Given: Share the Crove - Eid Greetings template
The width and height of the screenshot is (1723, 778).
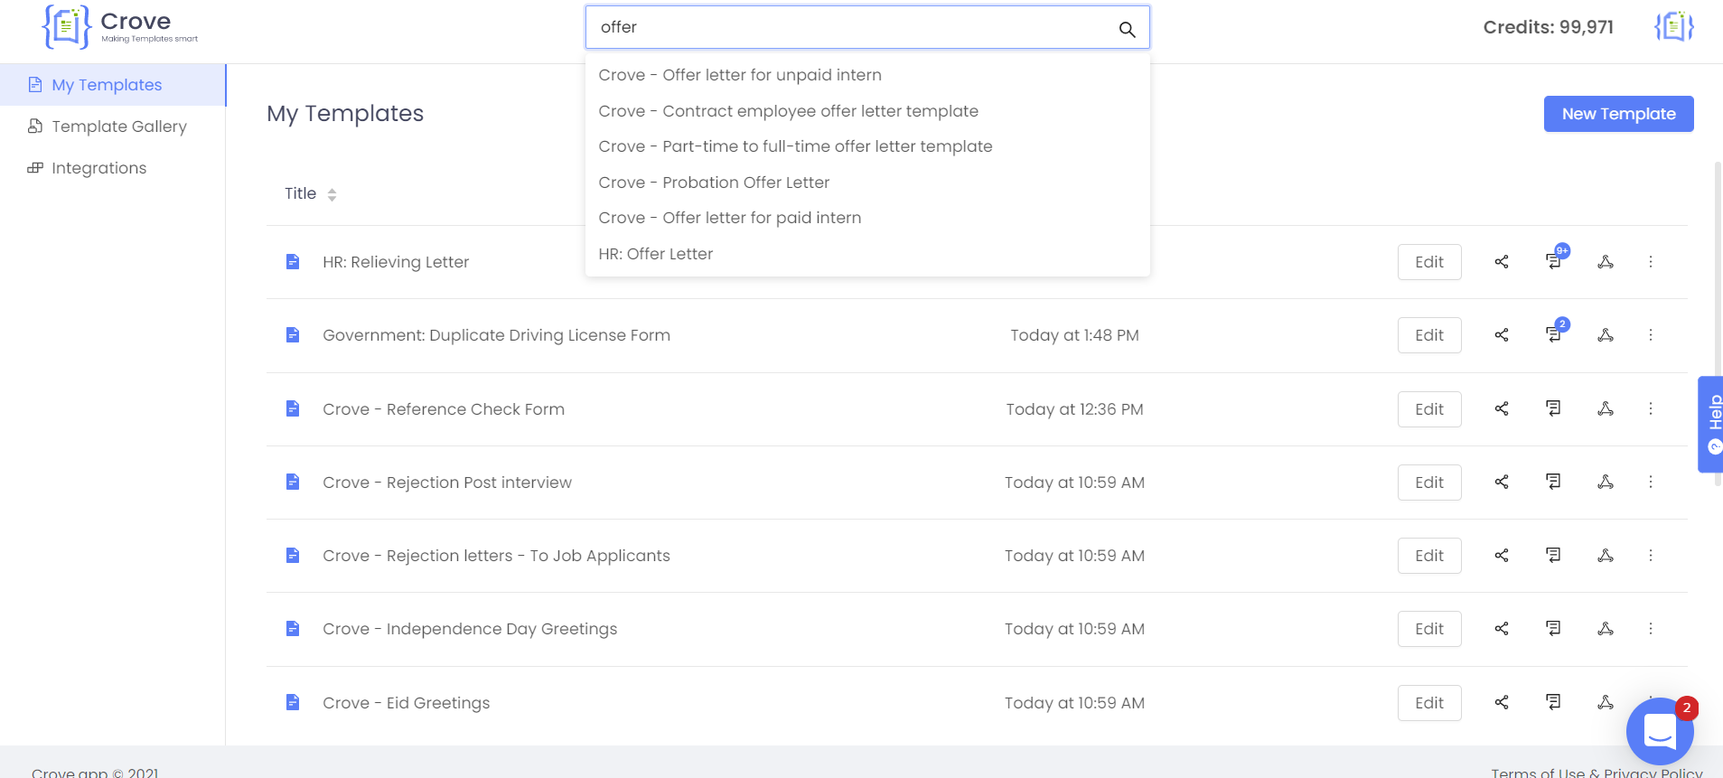Looking at the screenshot, I should [1502, 702].
